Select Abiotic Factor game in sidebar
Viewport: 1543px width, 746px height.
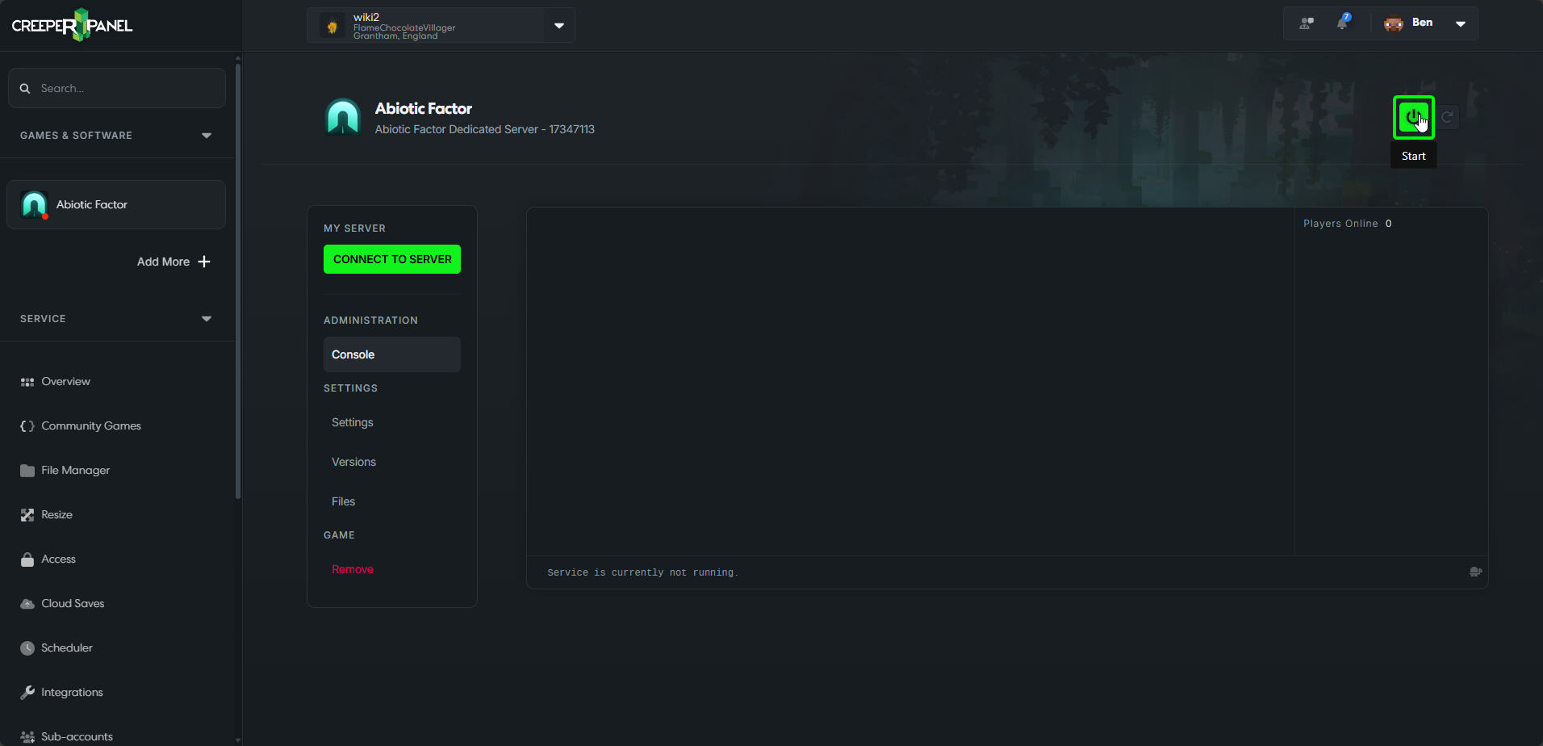tap(116, 204)
